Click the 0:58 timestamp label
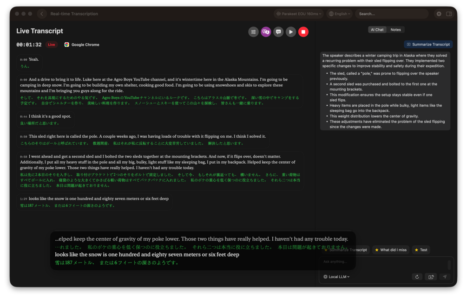The image size is (467, 300). pos(24,156)
